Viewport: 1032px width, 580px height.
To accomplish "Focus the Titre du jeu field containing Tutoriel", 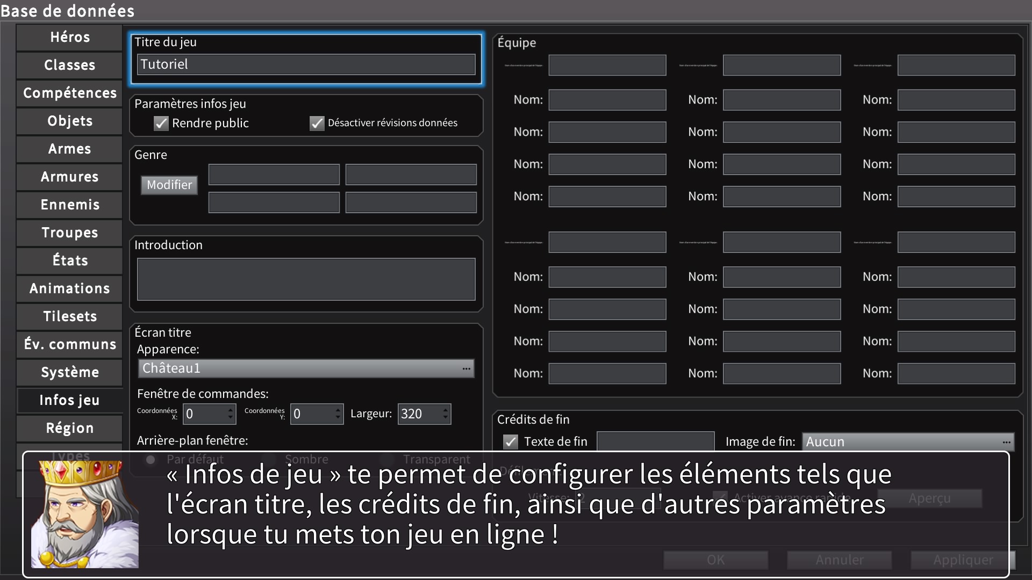I will point(306,64).
